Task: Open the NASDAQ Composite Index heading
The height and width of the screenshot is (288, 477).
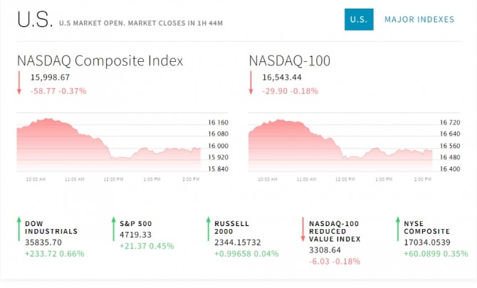Action: (100, 60)
